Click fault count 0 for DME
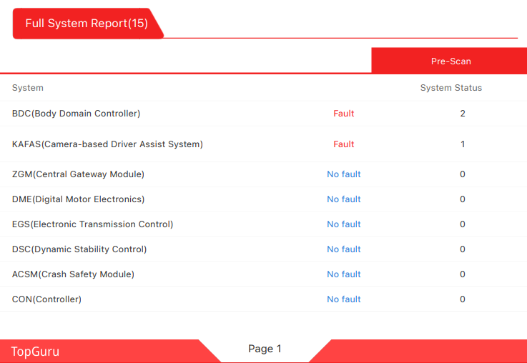 point(463,199)
